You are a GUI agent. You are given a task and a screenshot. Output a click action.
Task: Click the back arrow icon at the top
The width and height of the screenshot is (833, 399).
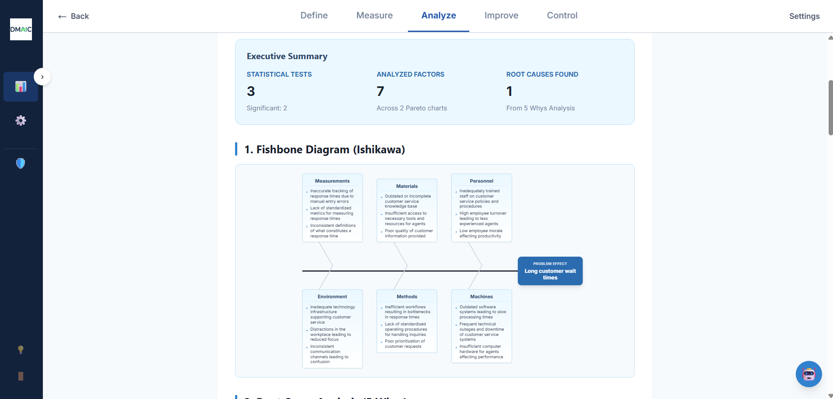coord(61,16)
